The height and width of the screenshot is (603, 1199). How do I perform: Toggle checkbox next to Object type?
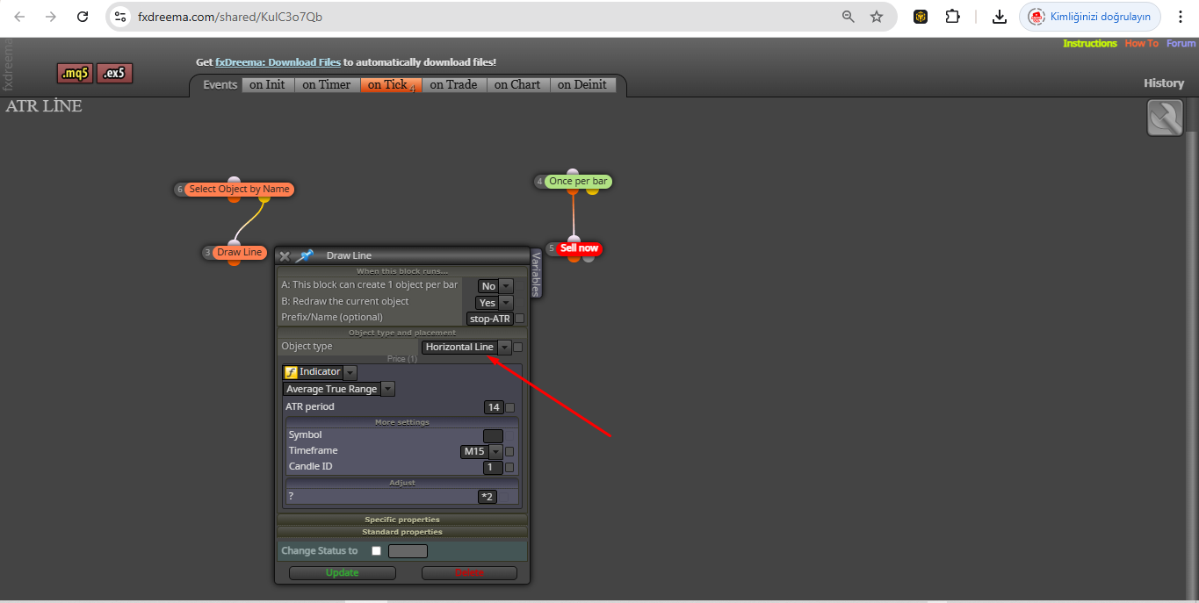coord(518,348)
